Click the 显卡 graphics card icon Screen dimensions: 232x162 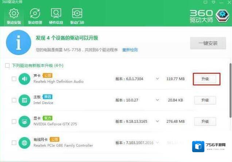[25, 121]
